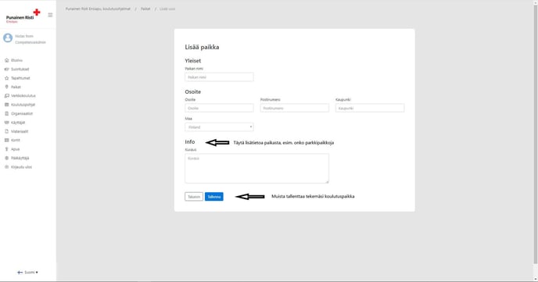Click the Takaisin back button

pos(194,197)
